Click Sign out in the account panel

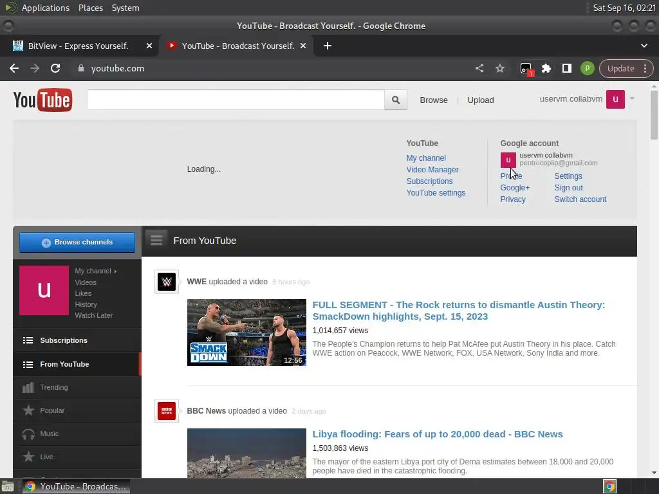(569, 188)
